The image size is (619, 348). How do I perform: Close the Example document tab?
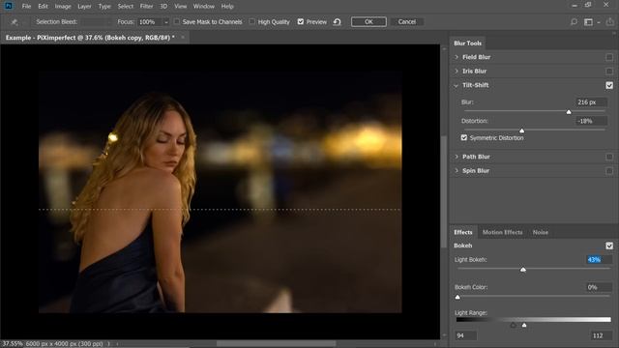pyautogui.click(x=183, y=38)
